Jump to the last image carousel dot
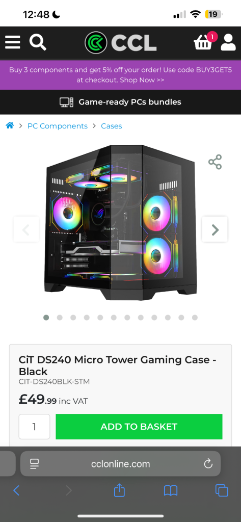 pyautogui.click(x=195, y=318)
